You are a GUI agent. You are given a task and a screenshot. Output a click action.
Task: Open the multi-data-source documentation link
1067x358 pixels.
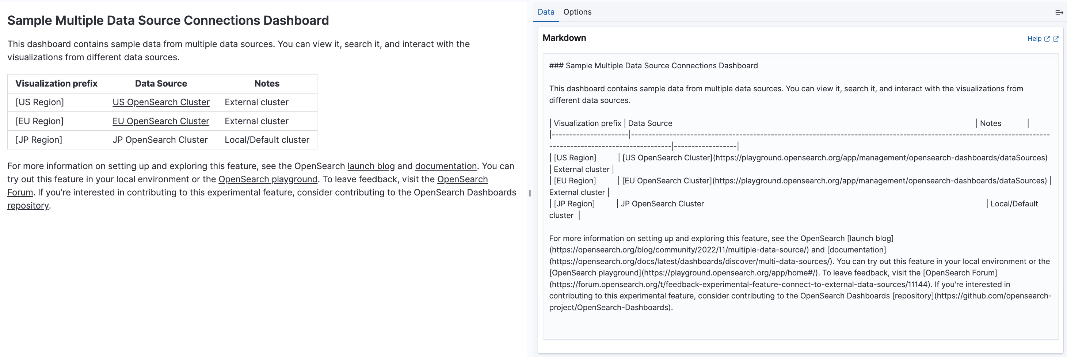click(x=446, y=166)
